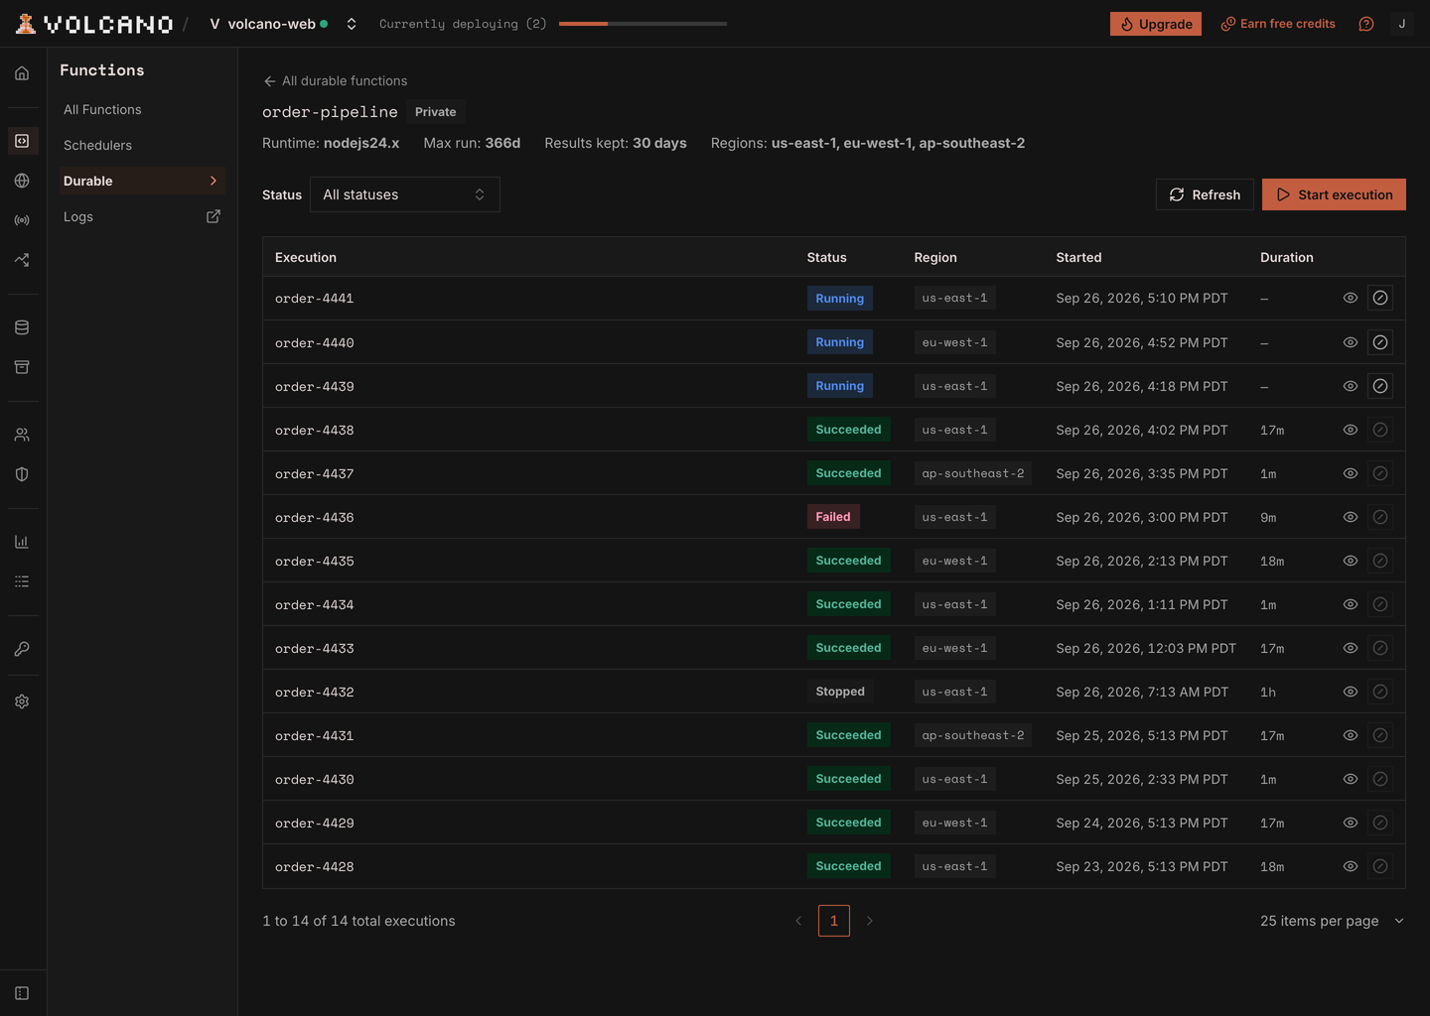The image size is (1430, 1016).
Task: Open the home icon in sidebar
Action: 22,73
